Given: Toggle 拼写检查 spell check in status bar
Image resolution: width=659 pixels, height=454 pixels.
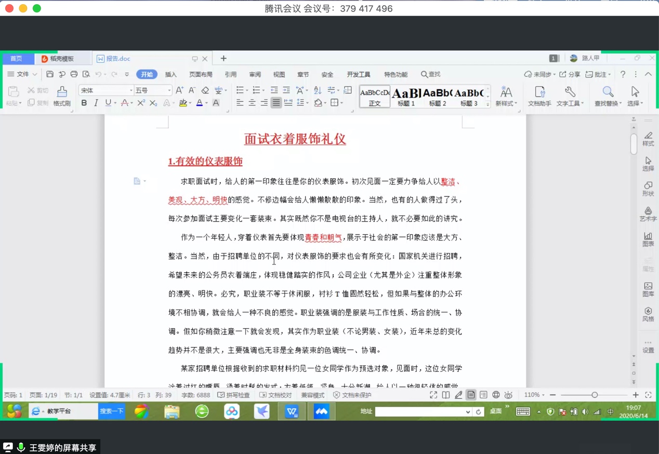Looking at the screenshot, I should 233,395.
